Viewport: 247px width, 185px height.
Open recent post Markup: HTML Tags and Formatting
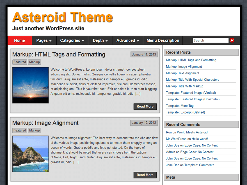pyautogui.click(x=191, y=60)
